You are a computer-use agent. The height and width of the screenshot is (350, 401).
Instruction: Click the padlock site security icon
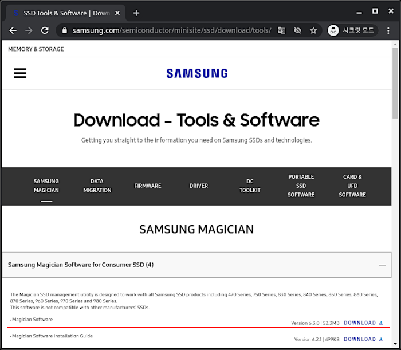pos(65,30)
